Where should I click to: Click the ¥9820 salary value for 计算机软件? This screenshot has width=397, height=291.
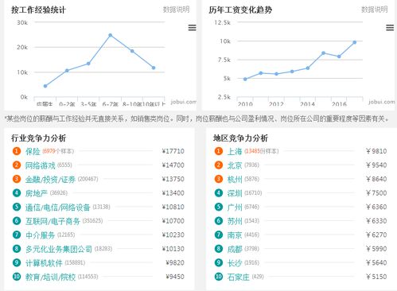pyautogui.click(x=175, y=262)
